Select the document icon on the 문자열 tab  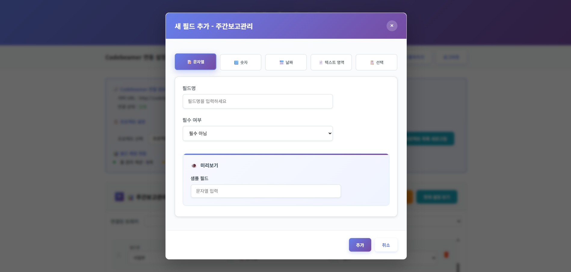coord(190,62)
